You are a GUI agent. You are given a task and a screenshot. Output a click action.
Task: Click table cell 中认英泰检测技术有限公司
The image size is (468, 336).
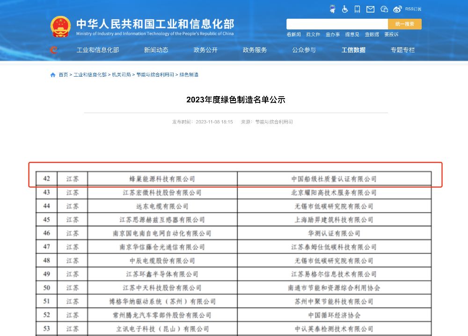(334, 329)
